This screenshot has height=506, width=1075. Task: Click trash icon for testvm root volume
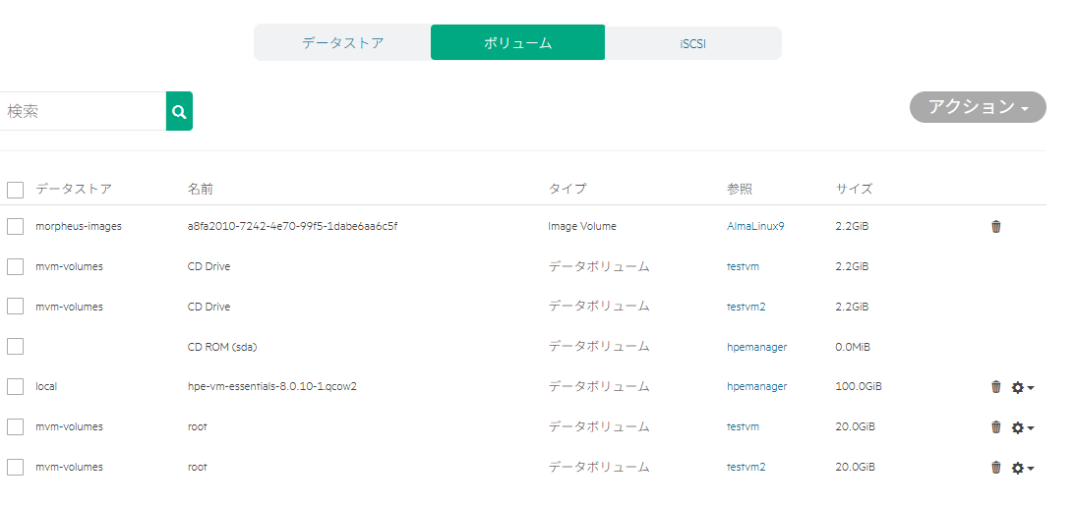pyautogui.click(x=995, y=427)
